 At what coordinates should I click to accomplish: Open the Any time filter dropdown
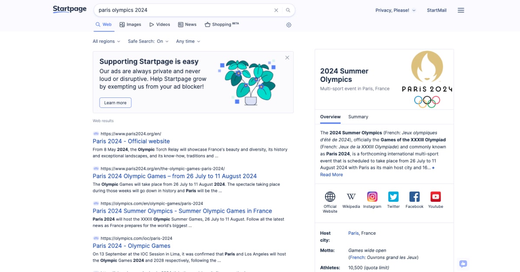(187, 41)
